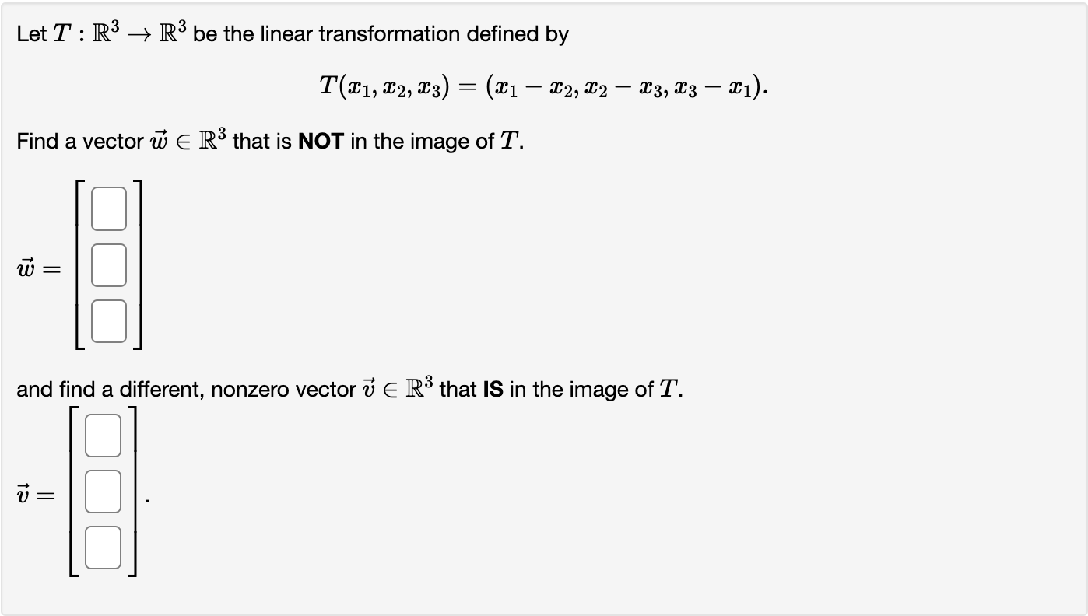Select the first component field for w
Screen dimensions: 1088x616
coord(107,208)
